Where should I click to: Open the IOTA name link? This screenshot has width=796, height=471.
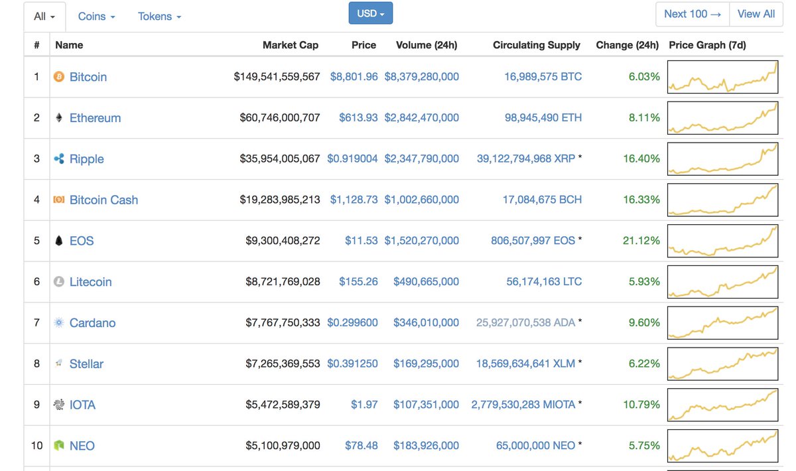pos(83,405)
